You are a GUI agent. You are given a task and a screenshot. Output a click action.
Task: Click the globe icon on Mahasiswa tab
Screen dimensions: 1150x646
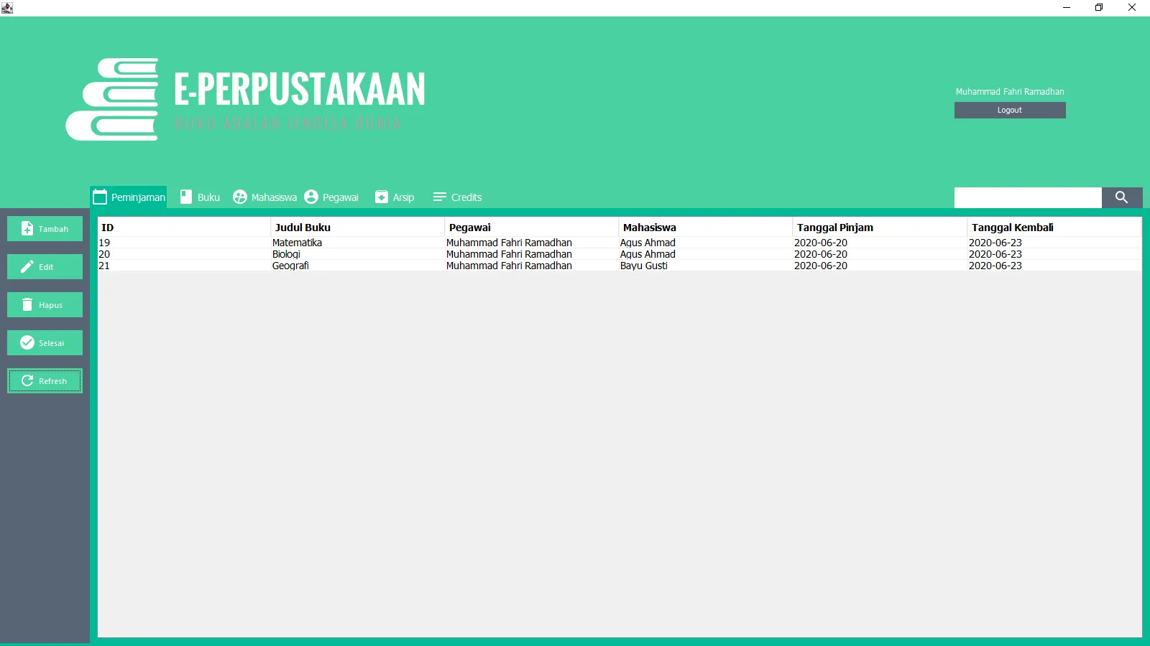click(239, 196)
